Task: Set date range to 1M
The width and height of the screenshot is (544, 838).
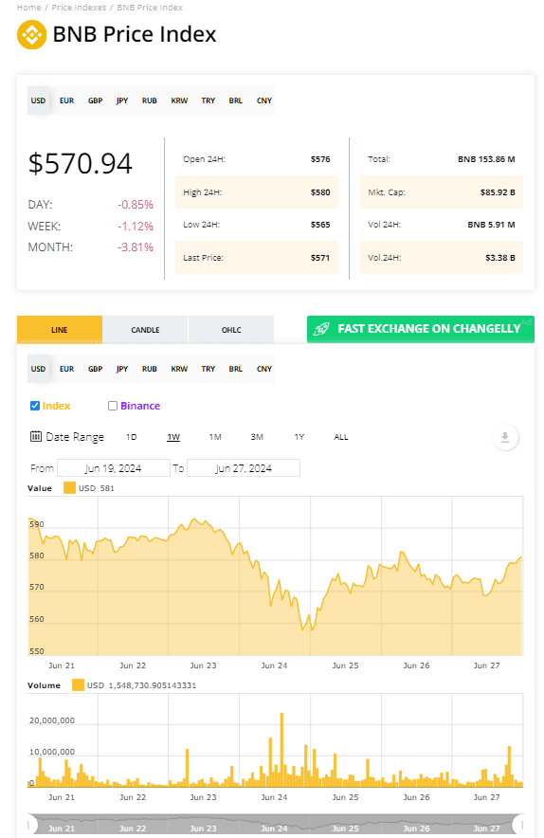Action: coord(215,437)
